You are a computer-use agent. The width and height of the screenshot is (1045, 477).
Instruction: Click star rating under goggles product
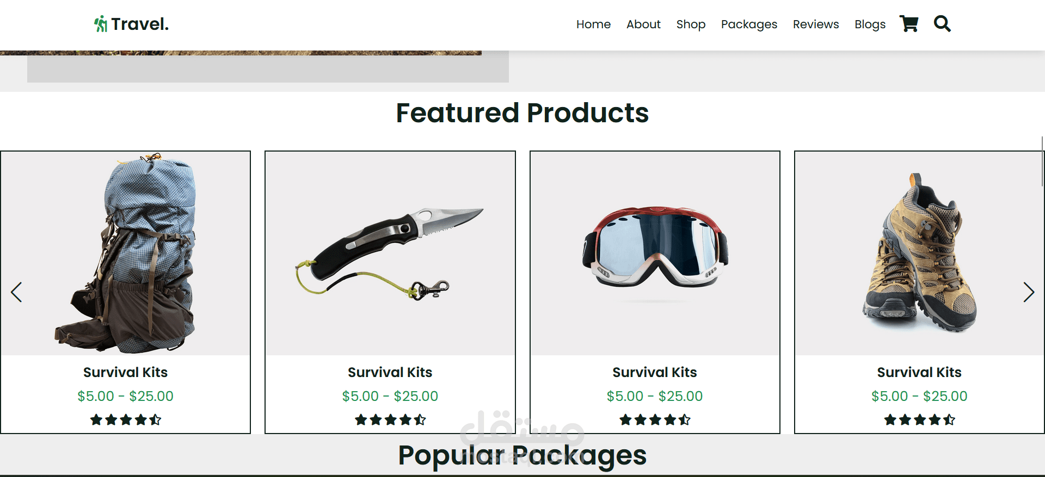pyautogui.click(x=655, y=419)
